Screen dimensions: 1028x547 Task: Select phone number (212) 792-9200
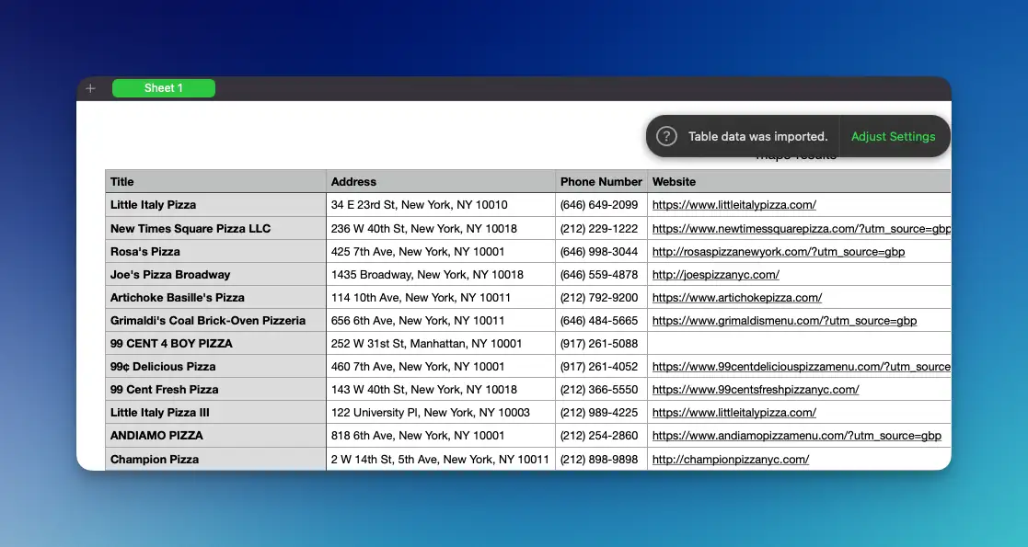(x=601, y=298)
